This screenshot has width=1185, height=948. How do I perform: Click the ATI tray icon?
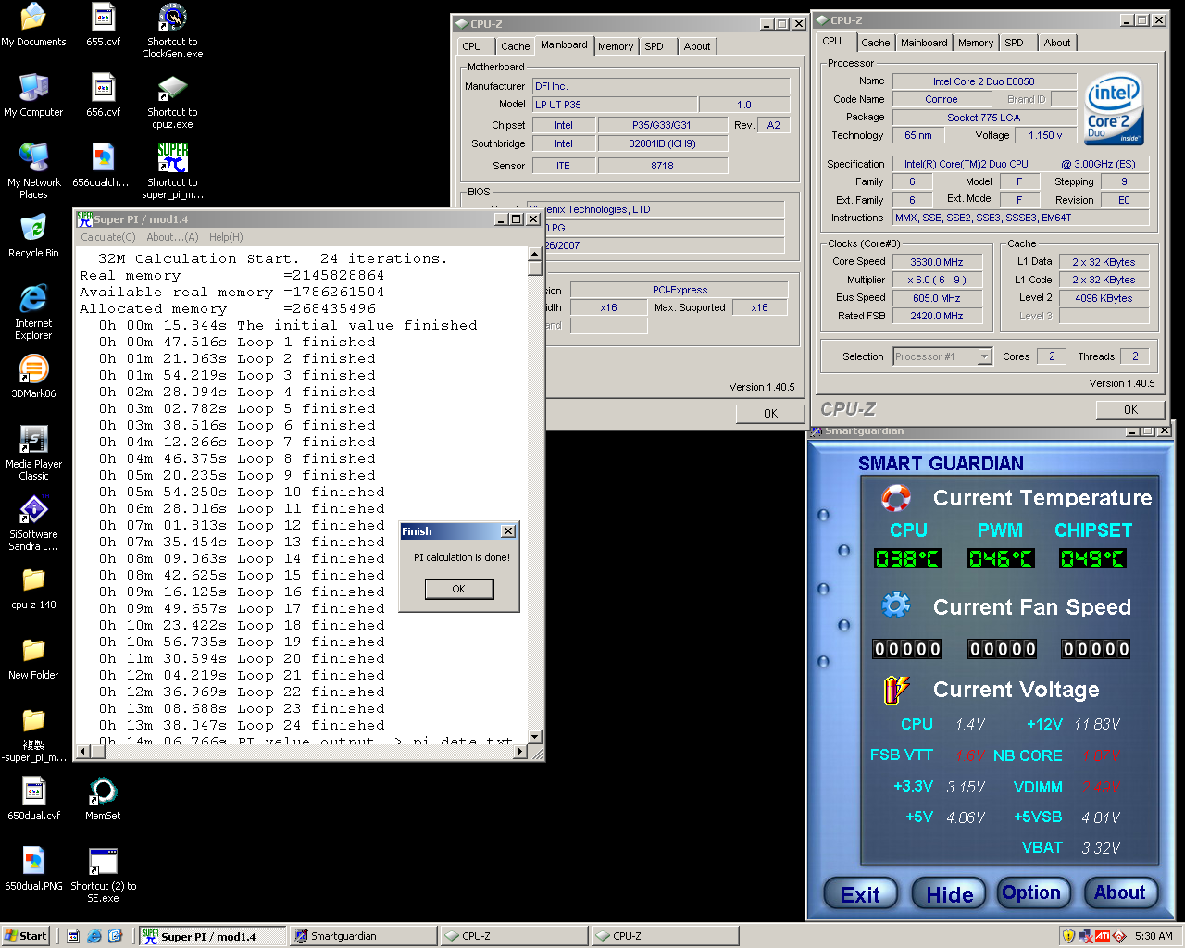click(x=1103, y=936)
